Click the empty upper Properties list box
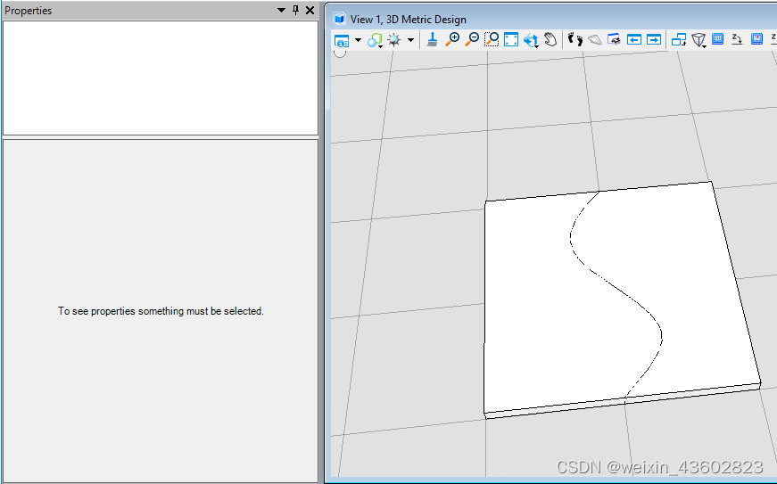The height and width of the screenshot is (484, 777). 161,78
